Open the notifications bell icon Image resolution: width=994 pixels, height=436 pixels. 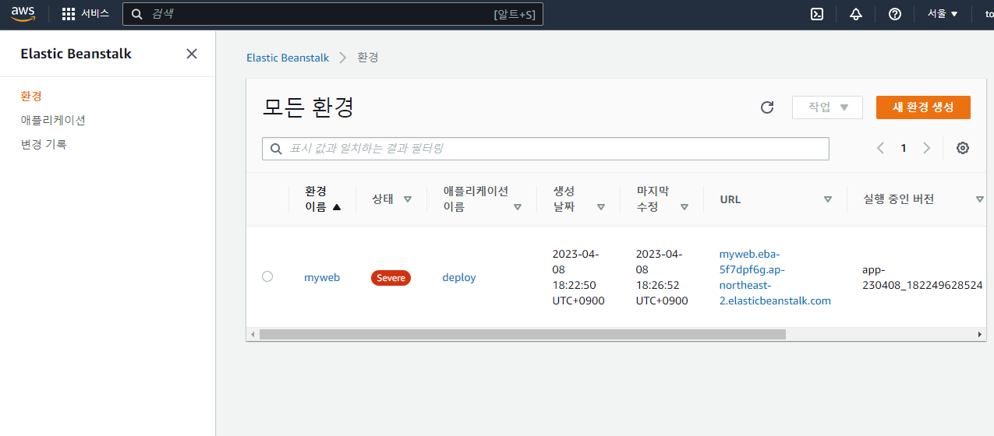click(x=856, y=14)
